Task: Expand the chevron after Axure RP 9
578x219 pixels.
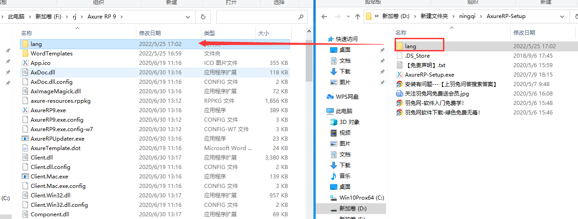Action: (x=121, y=17)
